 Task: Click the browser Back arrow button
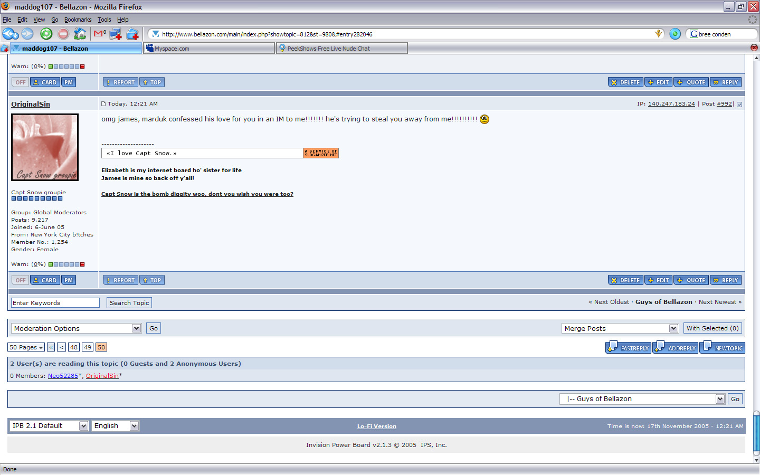click(9, 34)
